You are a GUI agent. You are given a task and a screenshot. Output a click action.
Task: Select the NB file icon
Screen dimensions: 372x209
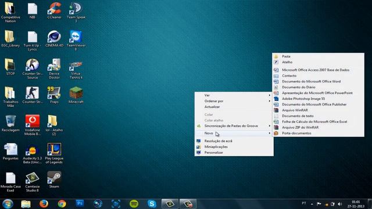pyautogui.click(x=33, y=10)
